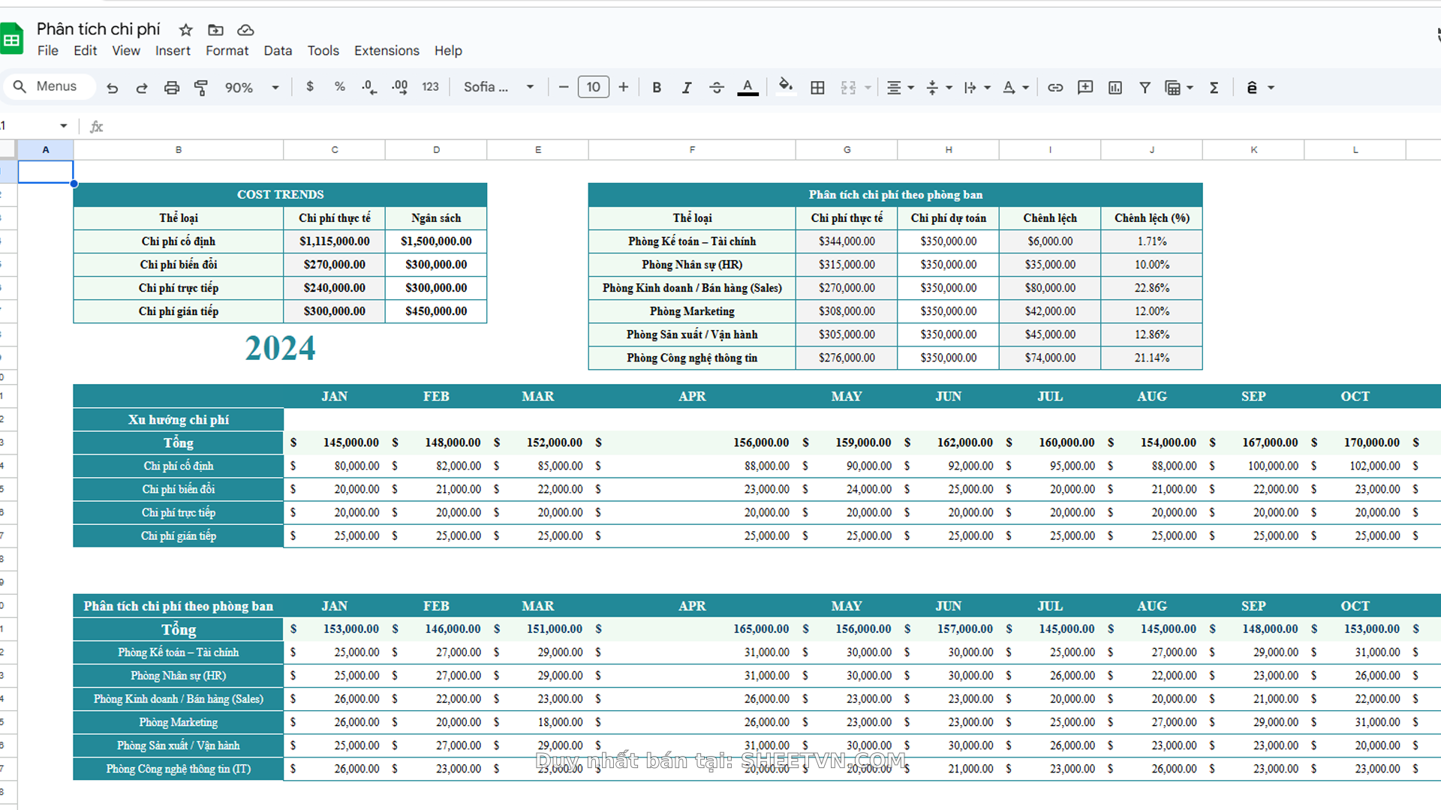Decrease decimal places
Viewport: 1441px width, 810px height.
tap(369, 87)
